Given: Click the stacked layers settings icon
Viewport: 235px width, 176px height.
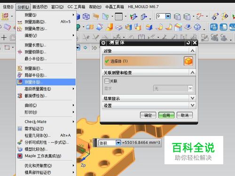Looking at the screenshot, I should click(177, 16).
